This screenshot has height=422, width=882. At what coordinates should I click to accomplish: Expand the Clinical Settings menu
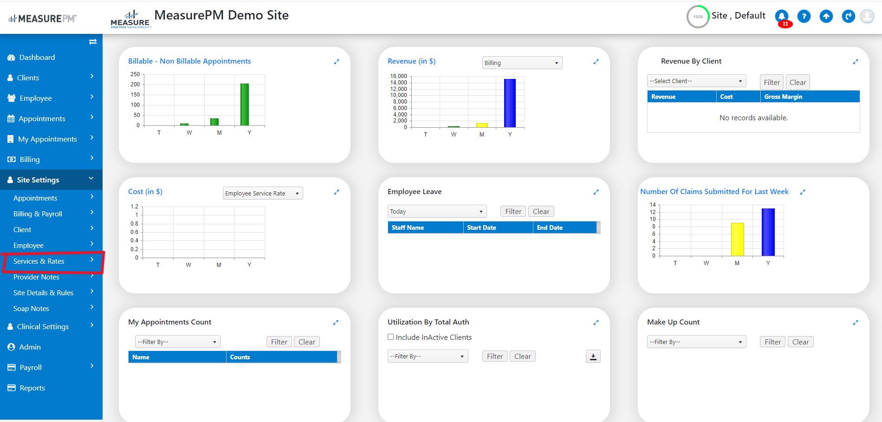pyautogui.click(x=51, y=327)
